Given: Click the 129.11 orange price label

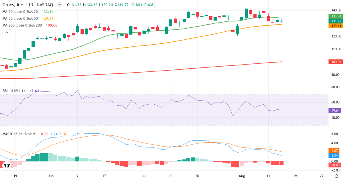Looking at the screenshot, I should click(335, 26).
